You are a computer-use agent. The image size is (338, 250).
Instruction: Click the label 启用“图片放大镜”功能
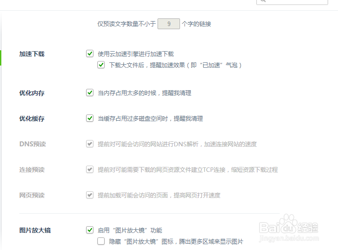click(x=130, y=230)
